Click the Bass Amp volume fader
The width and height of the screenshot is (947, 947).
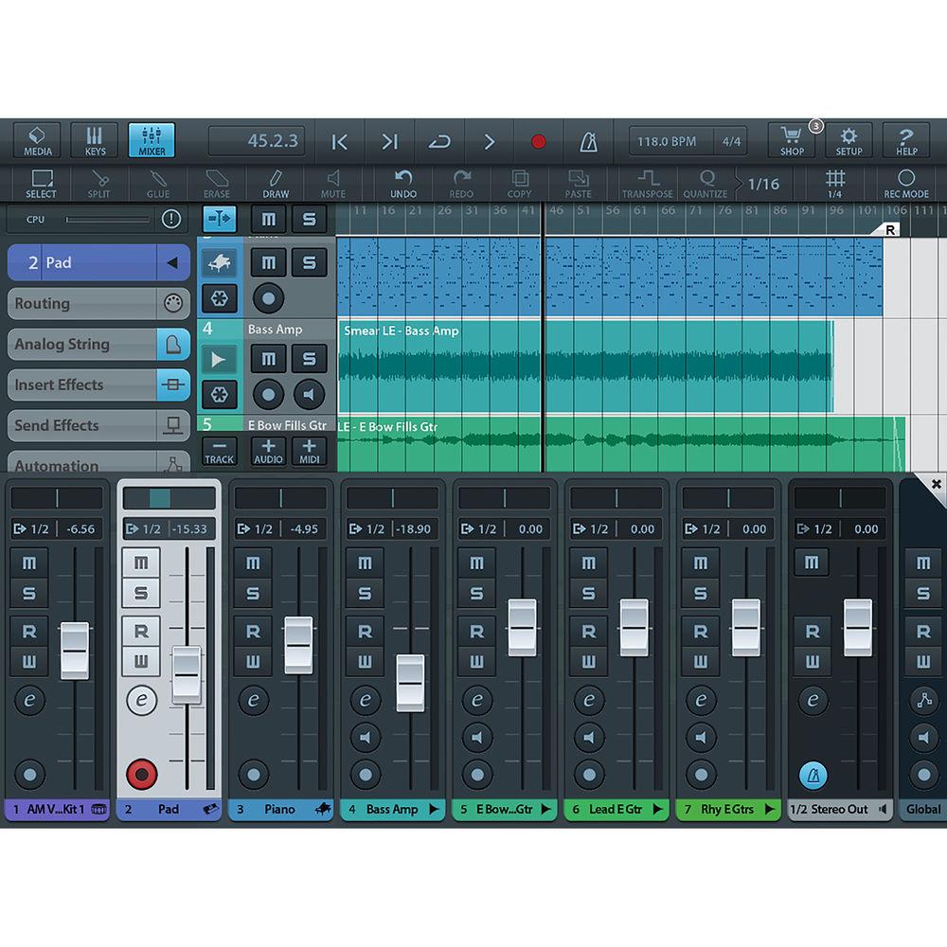coord(410,682)
